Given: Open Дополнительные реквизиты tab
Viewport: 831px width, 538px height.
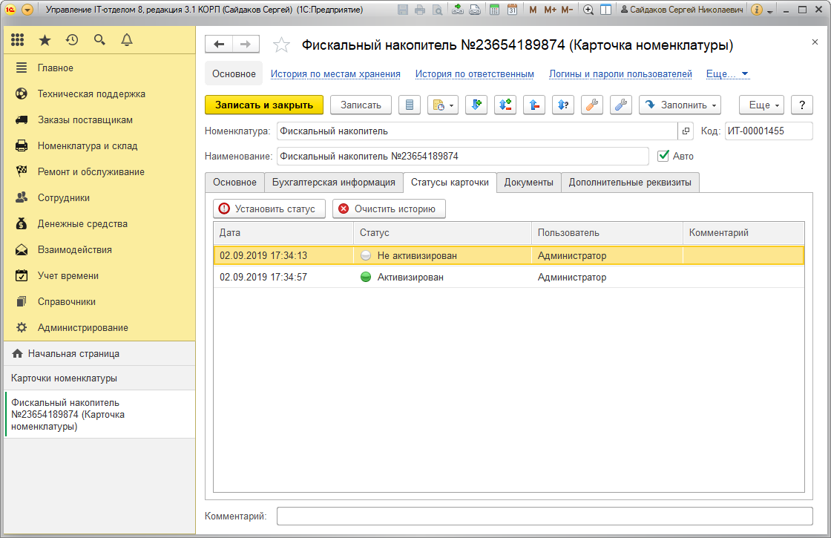Looking at the screenshot, I should [x=630, y=183].
